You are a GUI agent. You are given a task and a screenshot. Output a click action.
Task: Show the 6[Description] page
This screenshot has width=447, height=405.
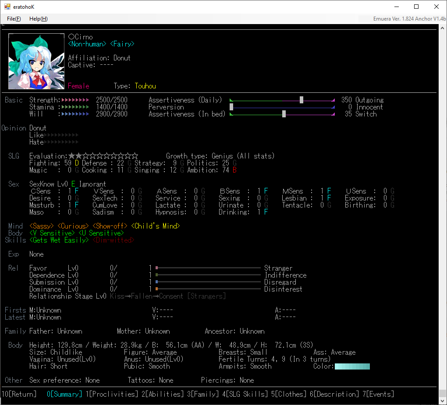pos(334,394)
